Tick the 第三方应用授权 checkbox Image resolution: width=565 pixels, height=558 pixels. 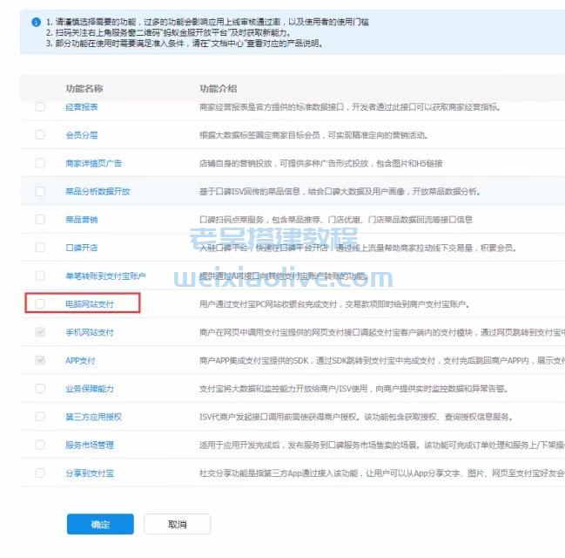coord(40,417)
